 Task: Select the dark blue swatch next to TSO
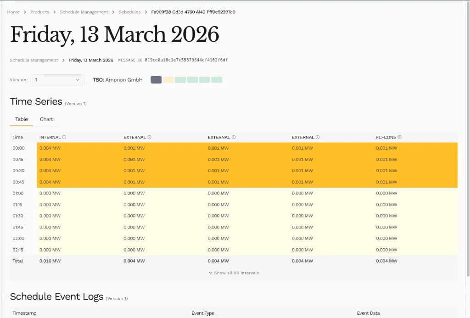156,80
